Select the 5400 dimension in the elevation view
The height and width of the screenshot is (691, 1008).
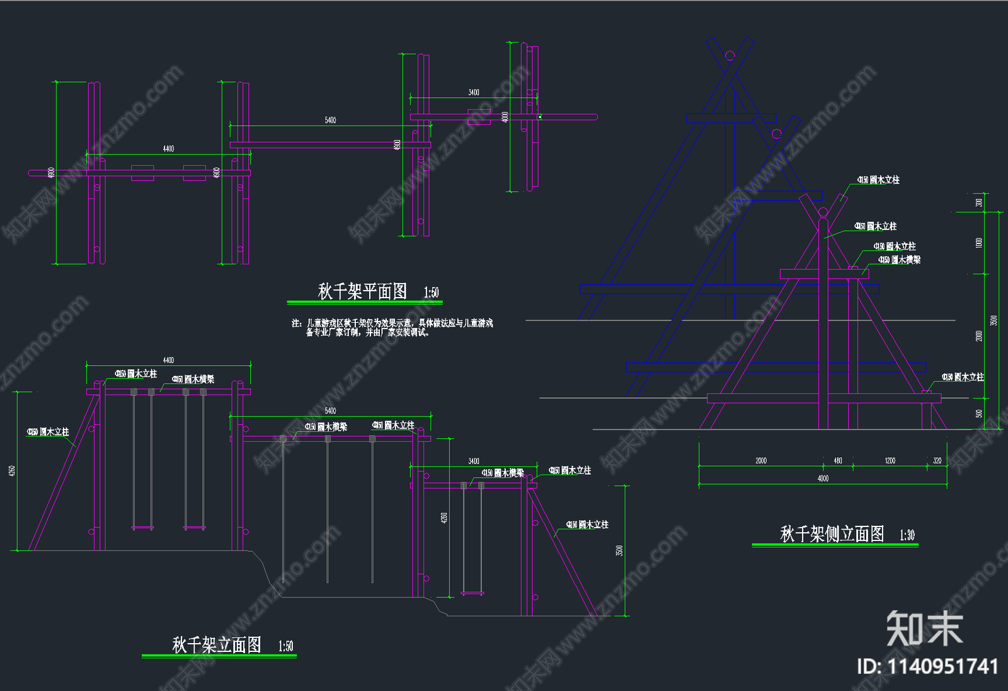coord(330,410)
